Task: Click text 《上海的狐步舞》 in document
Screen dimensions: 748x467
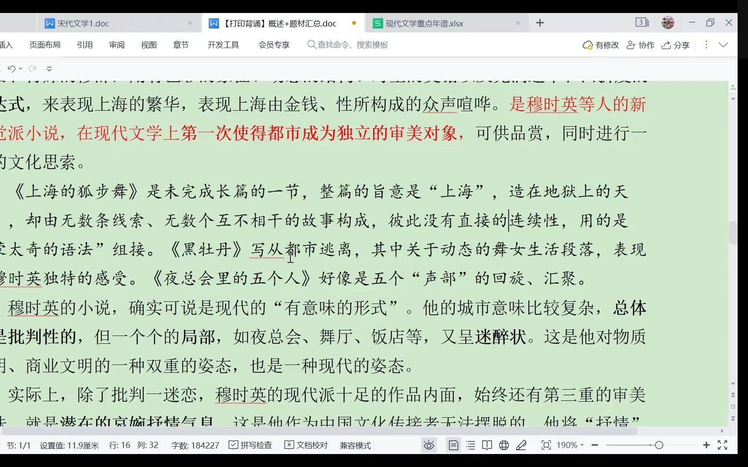Action: pos(77,191)
